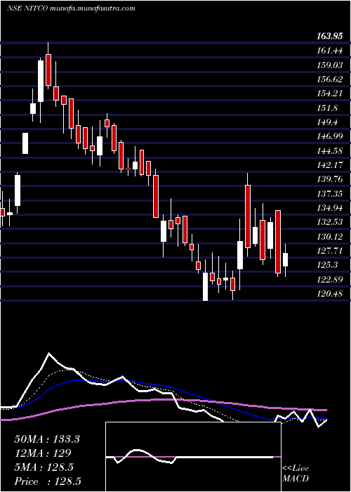Click the MACD inset chart panel
Image resolution: width=351 pixels, height=492 pixels.
pos(193,457)
